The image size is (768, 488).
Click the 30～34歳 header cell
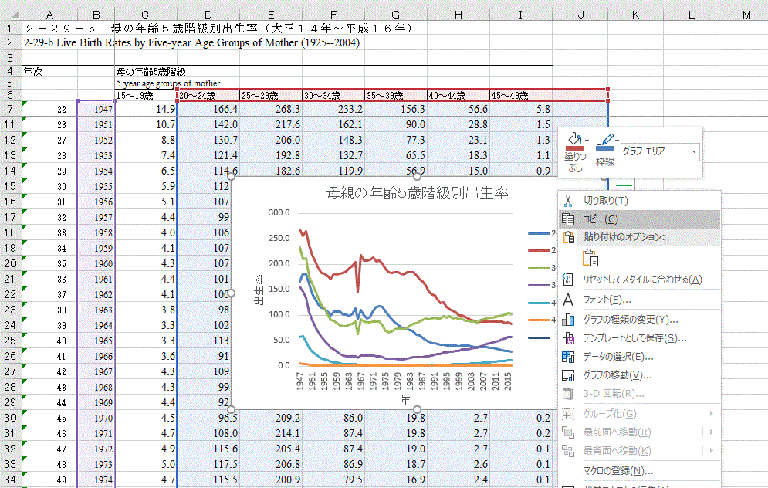[x=333, y=95]
